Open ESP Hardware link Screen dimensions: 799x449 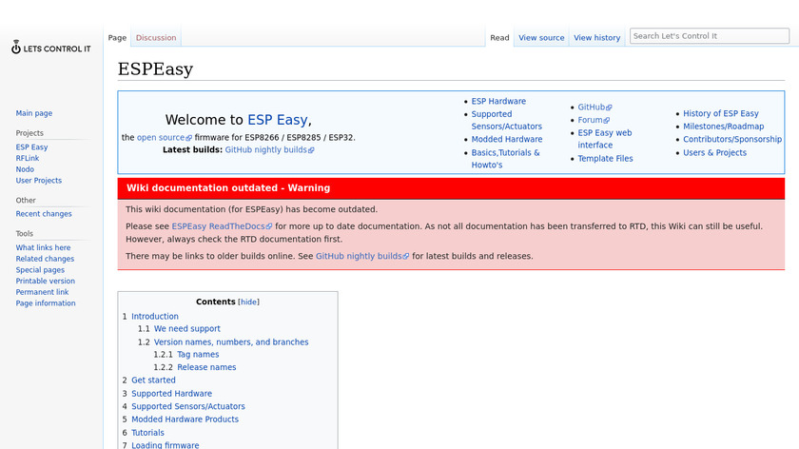(498, 101)
